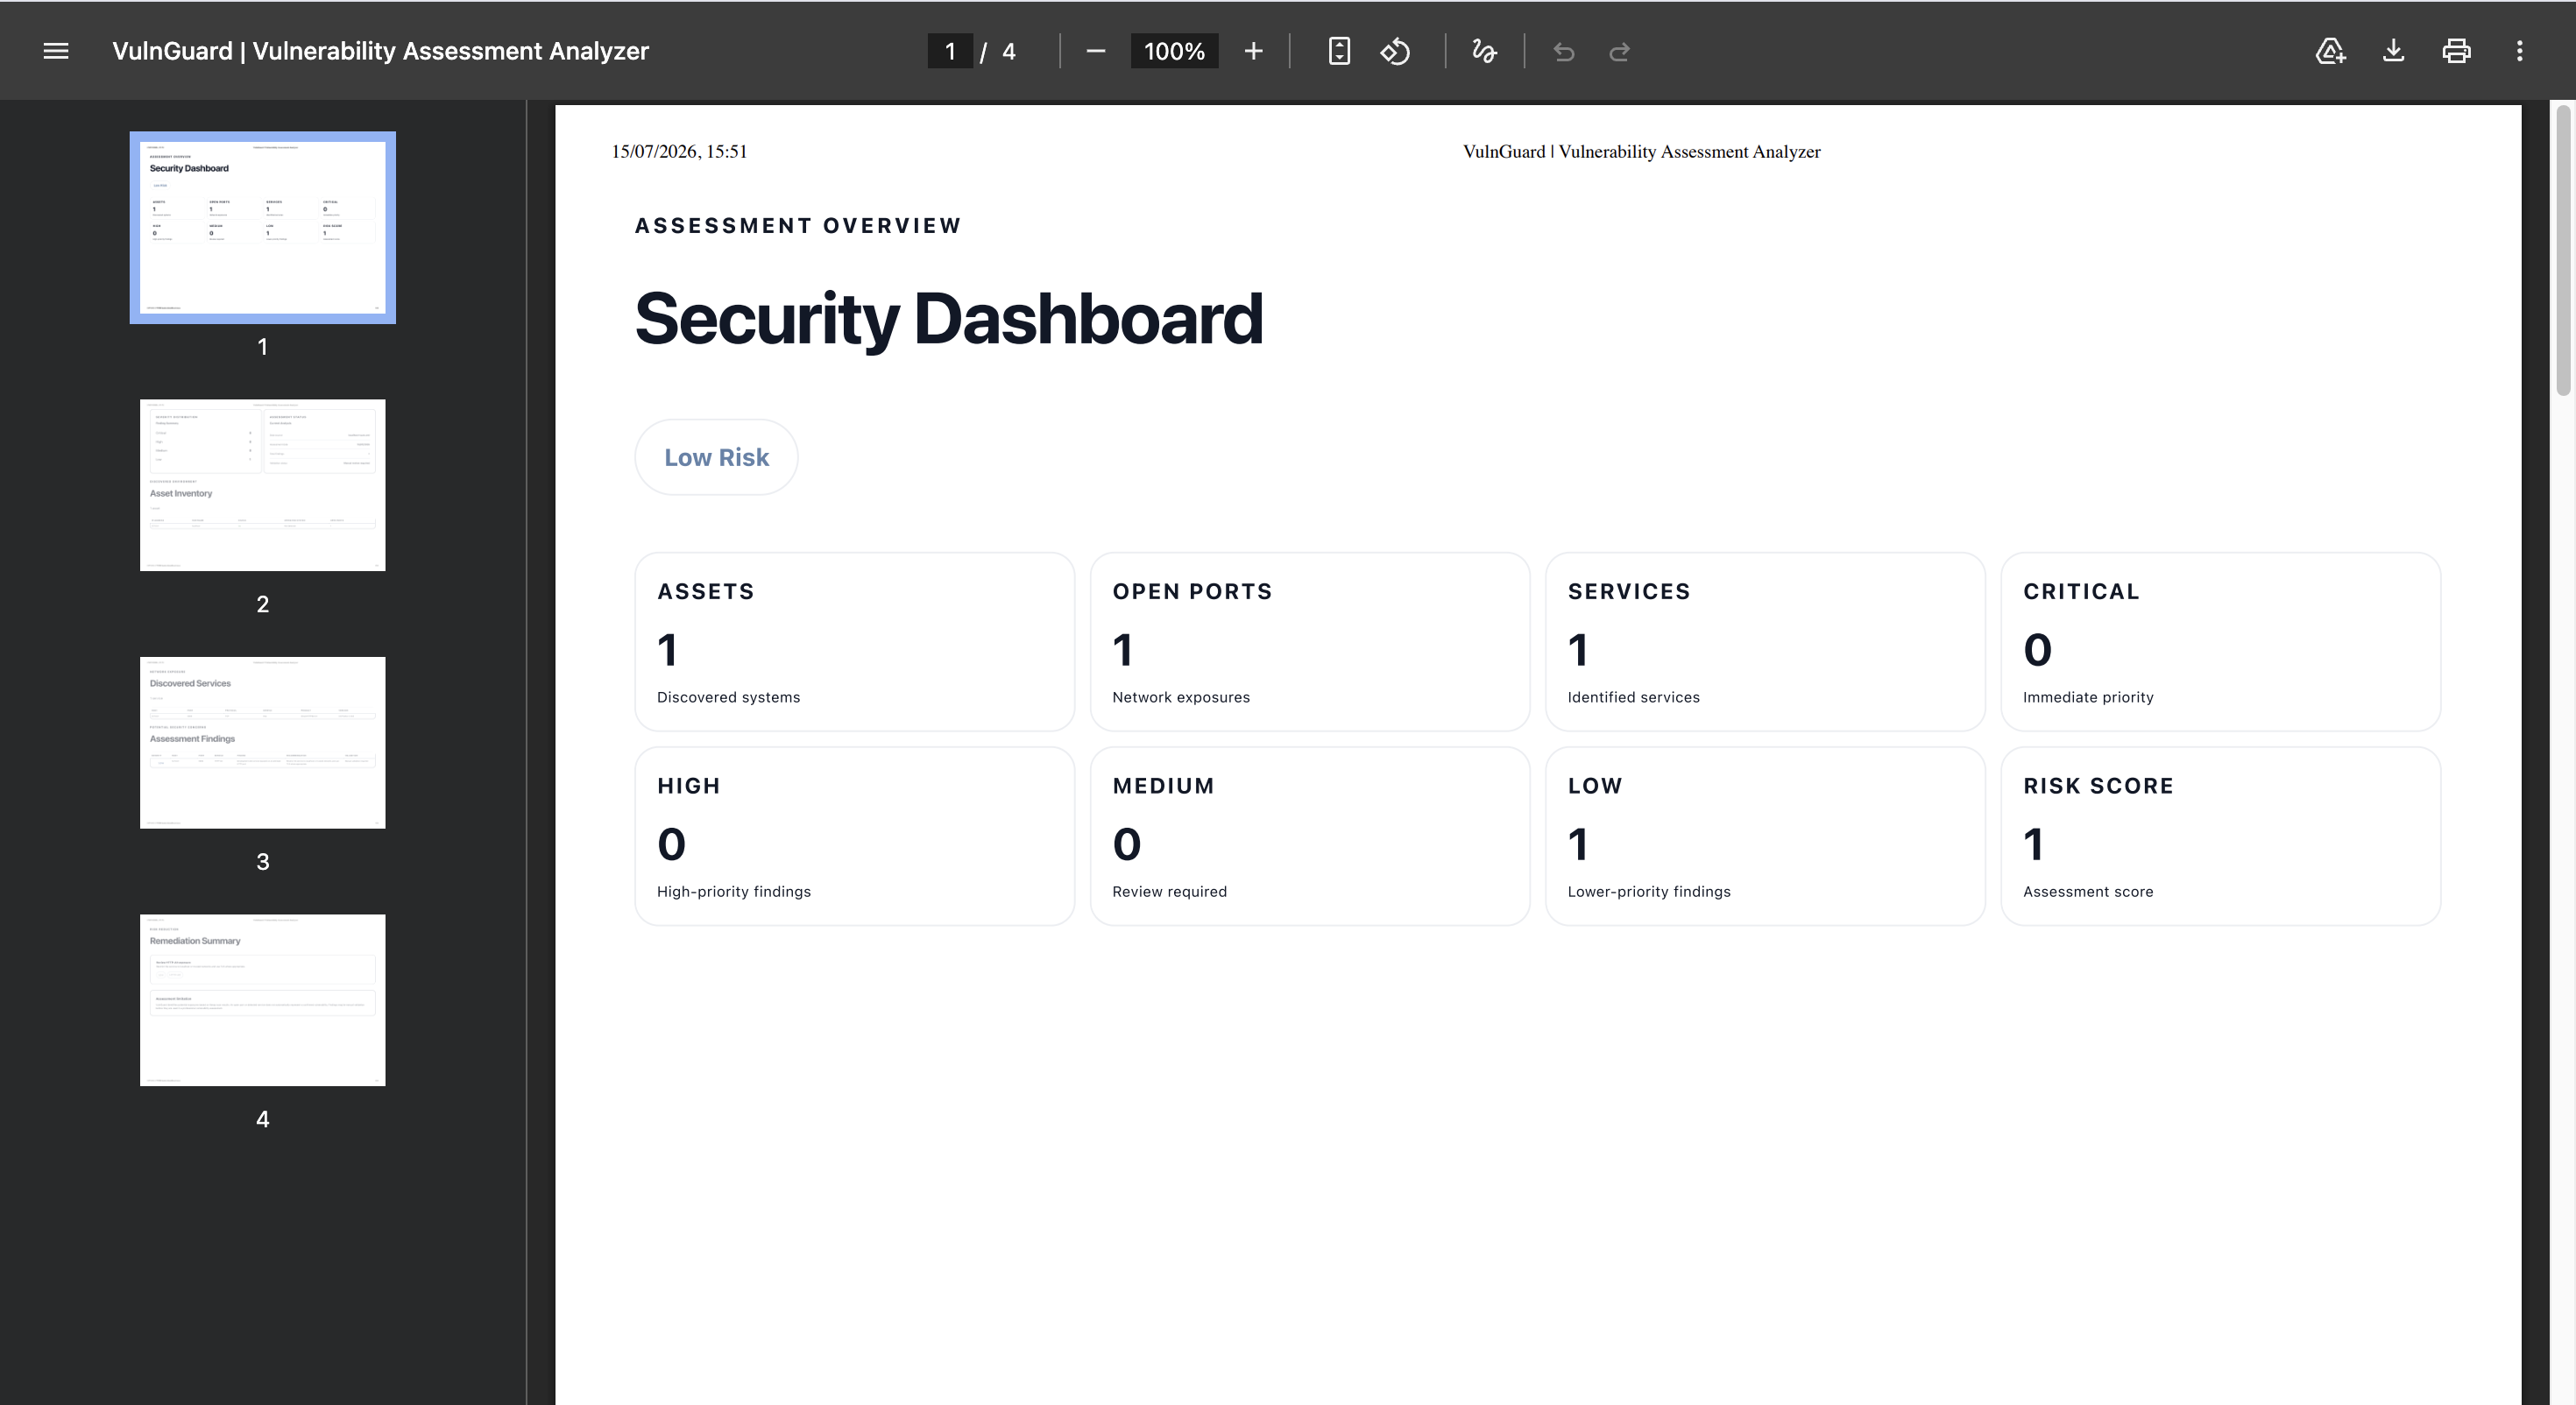Click the undo arrow icon
This screenshot has height=1405, width=2576.
click(1564, 51)
